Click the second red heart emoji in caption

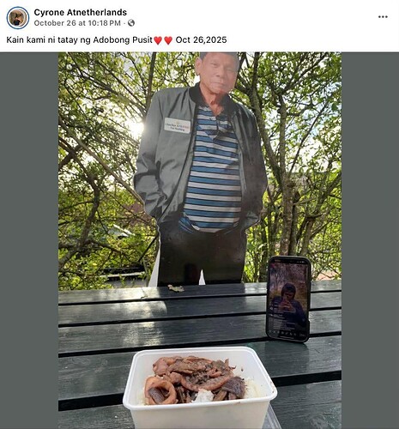(x=168, y=40)
